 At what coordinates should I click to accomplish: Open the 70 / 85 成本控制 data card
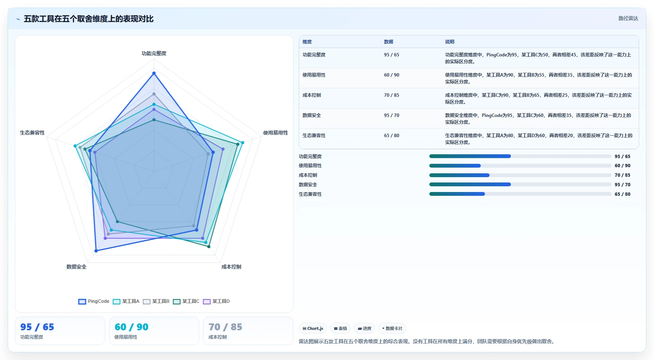248,331
